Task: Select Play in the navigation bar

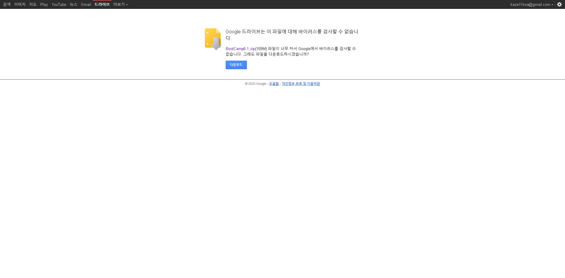Action: click(x=44, y=4)
